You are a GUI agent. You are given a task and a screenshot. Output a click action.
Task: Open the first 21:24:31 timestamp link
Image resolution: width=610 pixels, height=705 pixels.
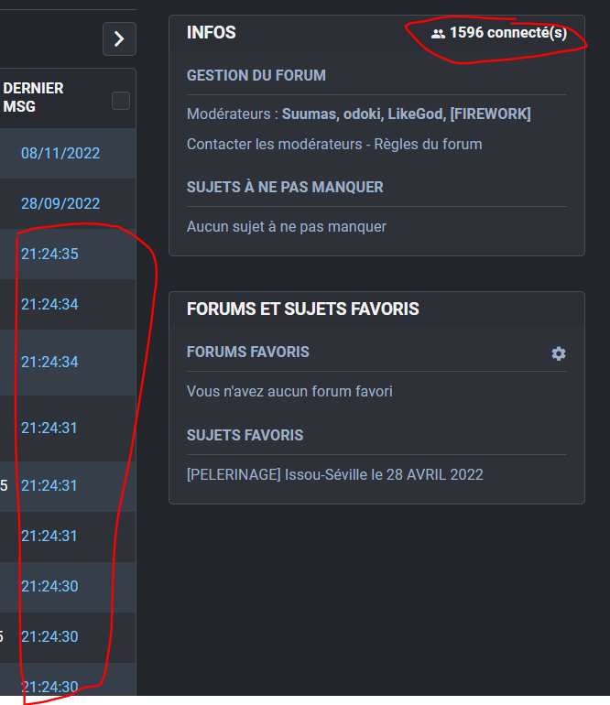[49, 428]
